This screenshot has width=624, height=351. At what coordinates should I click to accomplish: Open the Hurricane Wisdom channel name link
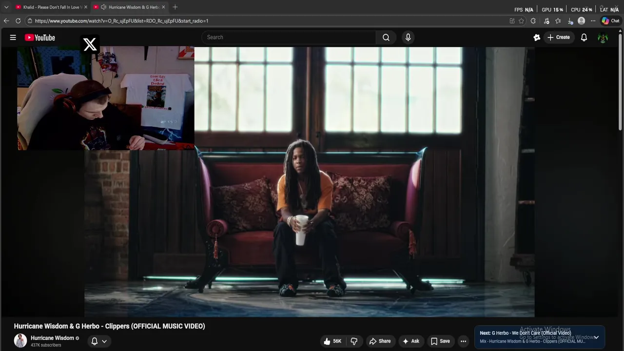pyautogui.click(x=52, y=338)
